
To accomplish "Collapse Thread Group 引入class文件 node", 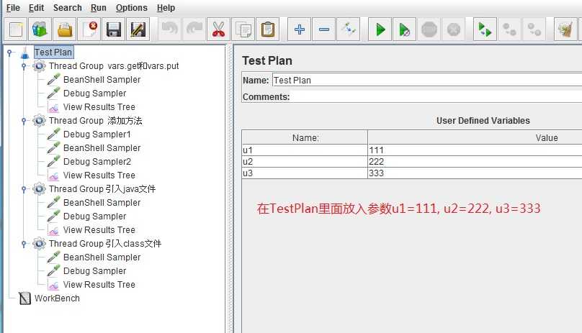I will click(24, 244).
